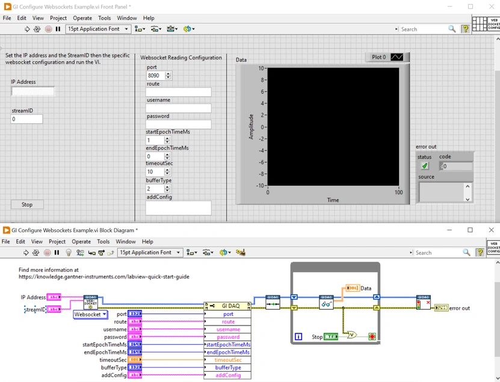Click the Stop button on the front panel
The image size is (500, 382).
pyautogui.click(x=26, y=205)
